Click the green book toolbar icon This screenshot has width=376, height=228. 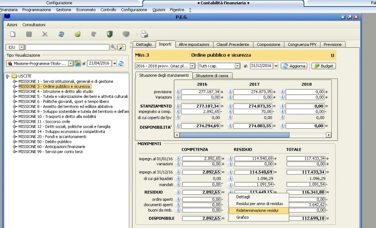[110, 34]
